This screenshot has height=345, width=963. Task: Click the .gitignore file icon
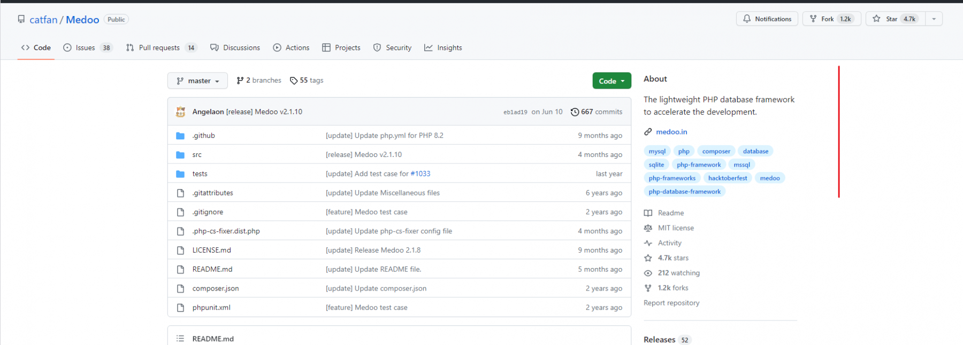coord(180,212)
